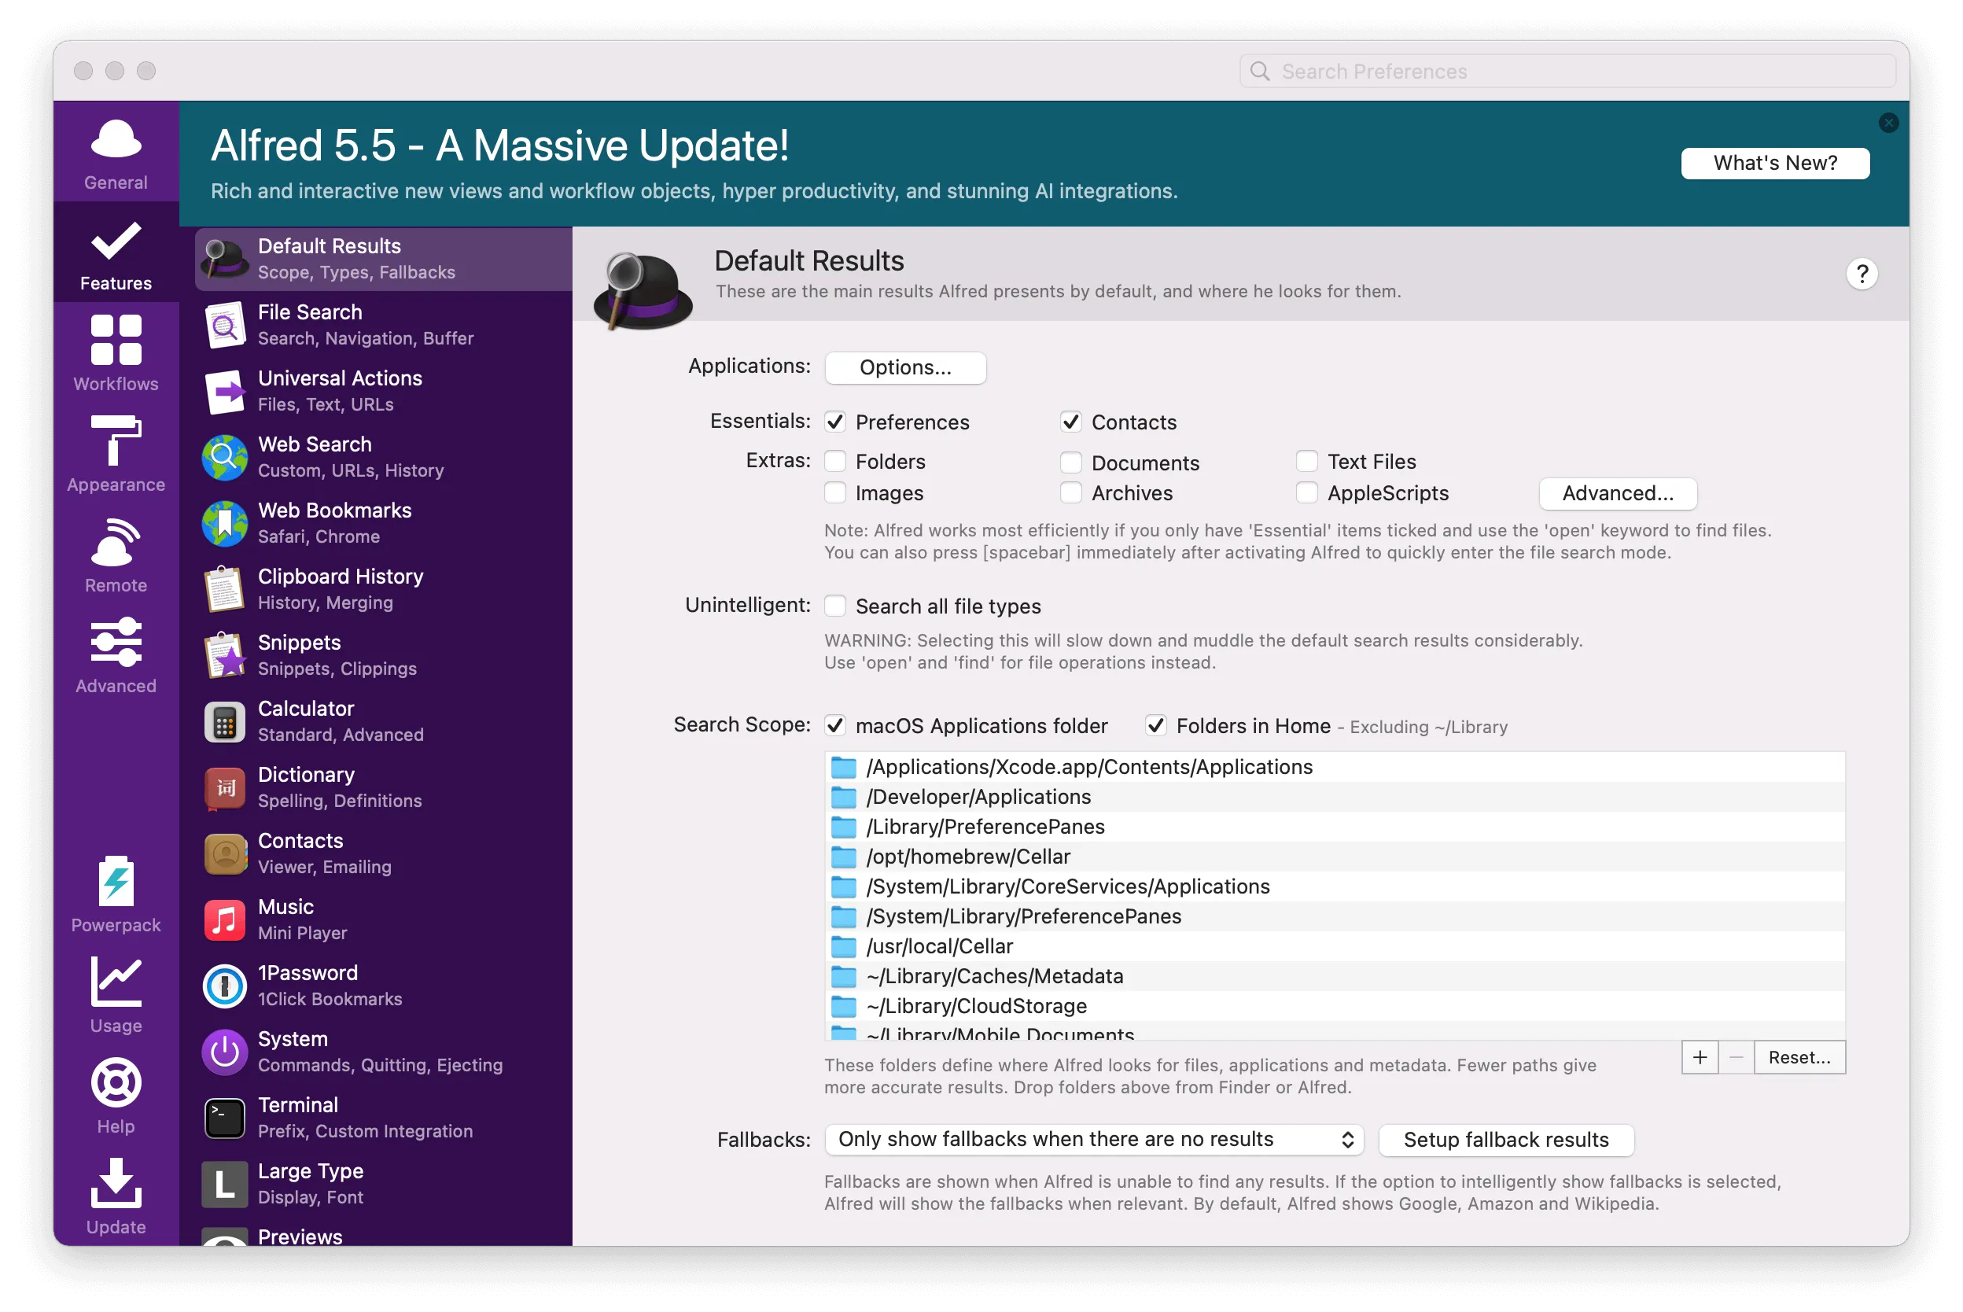Select the Features checkmark icon
The width and height of the screenshot is (1963, 1312).
(116, 241)
